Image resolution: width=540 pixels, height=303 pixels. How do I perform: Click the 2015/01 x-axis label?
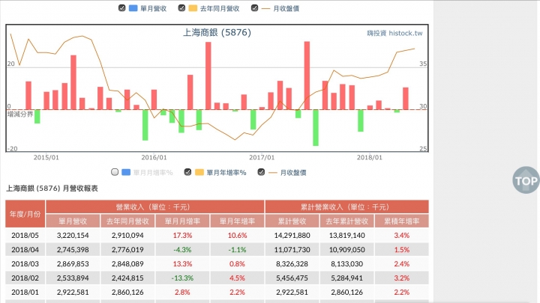[46, 157]
